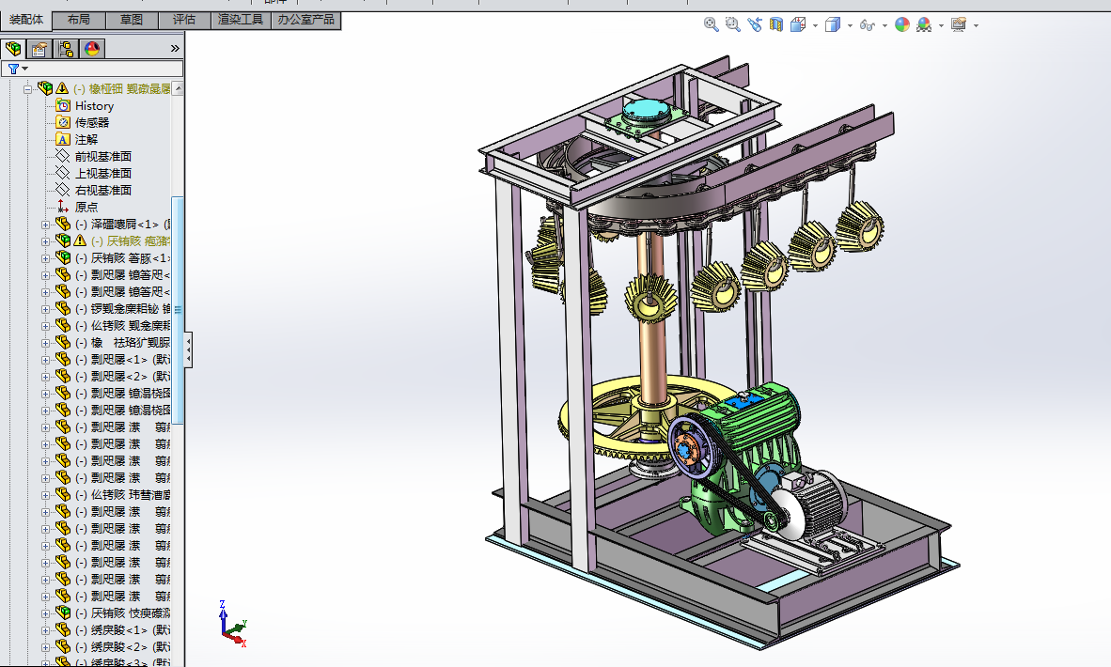The height and width of the screenshot is (667, 1111).
Task: Click the 传感器 sensors folder icon
Action: point(63,122)
